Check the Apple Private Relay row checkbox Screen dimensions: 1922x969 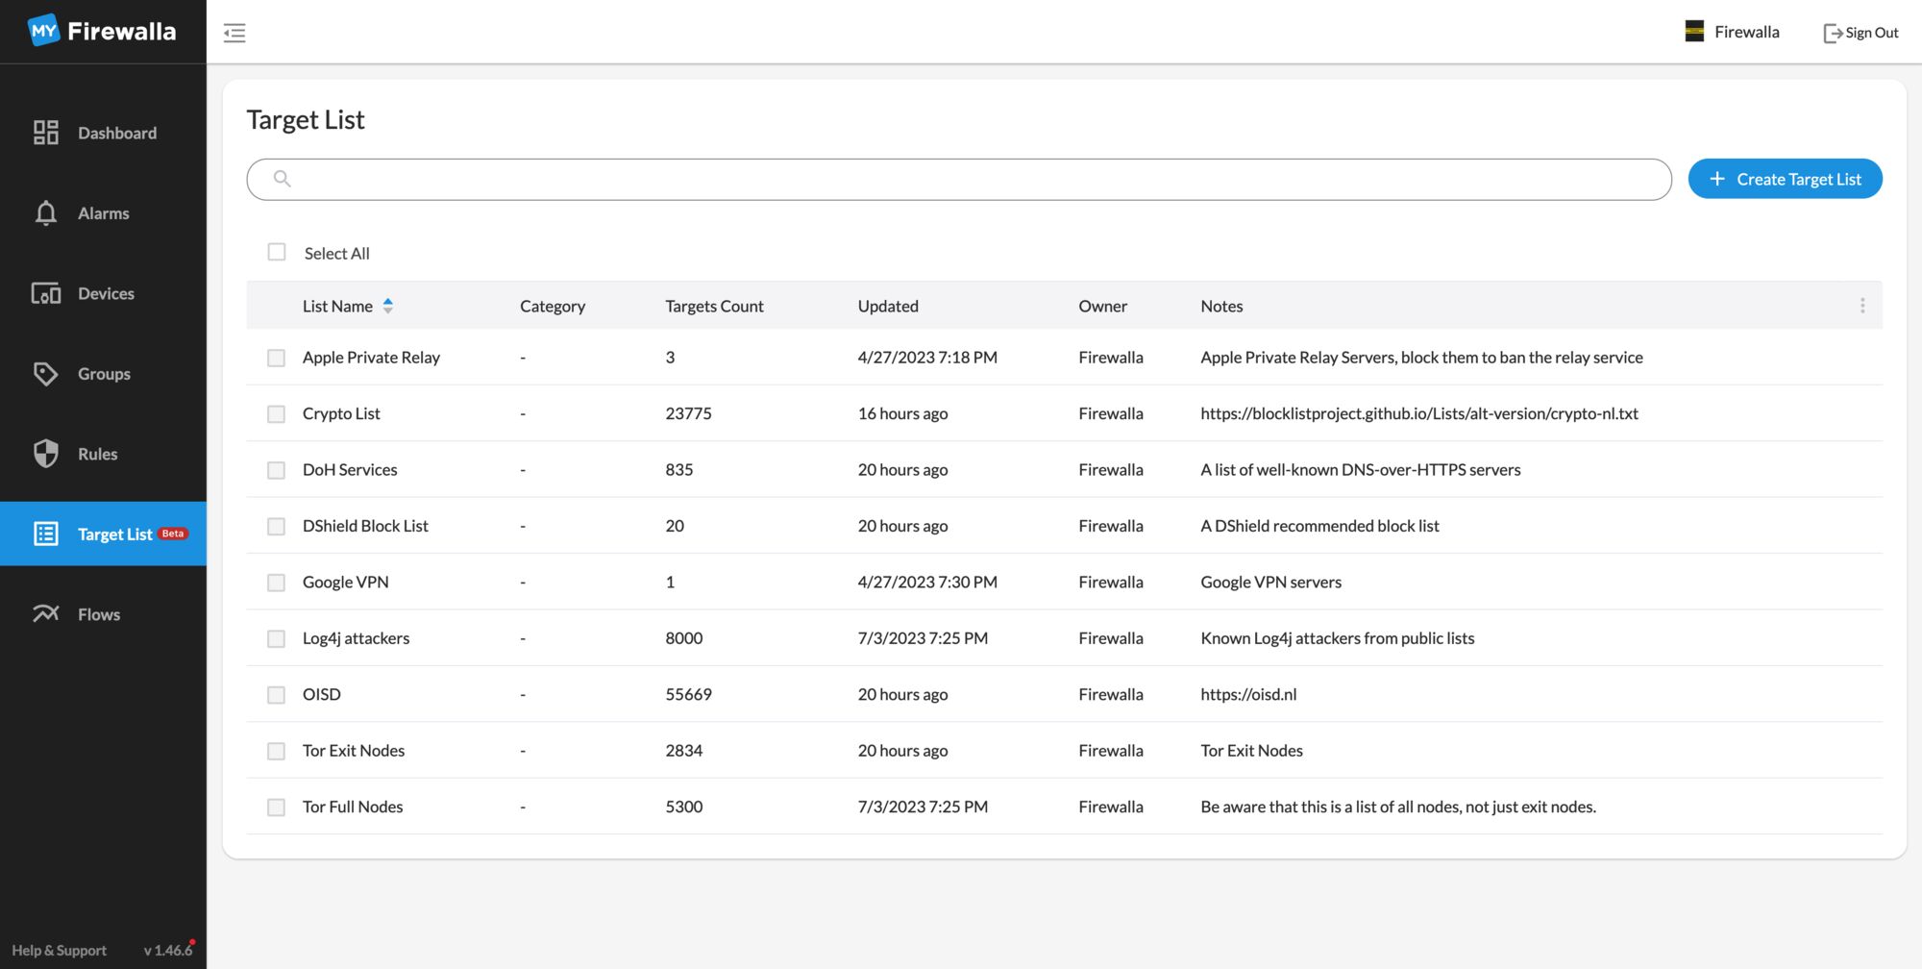pyautogui.click(x=276, y=358)
